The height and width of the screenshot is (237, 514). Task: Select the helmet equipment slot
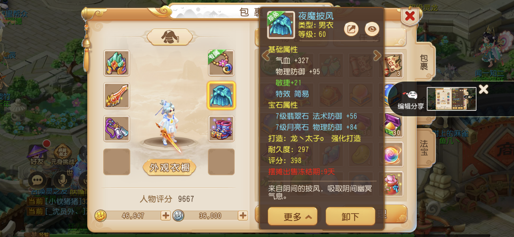tap(117, 63)
